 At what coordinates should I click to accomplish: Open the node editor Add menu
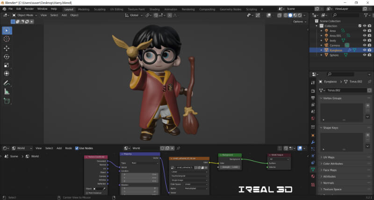click(59, 148)
